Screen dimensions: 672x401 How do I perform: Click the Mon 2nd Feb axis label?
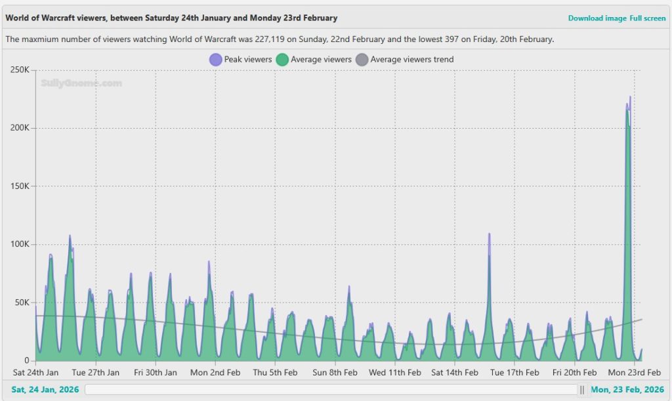pyautogui.click(x=216, y=373)
